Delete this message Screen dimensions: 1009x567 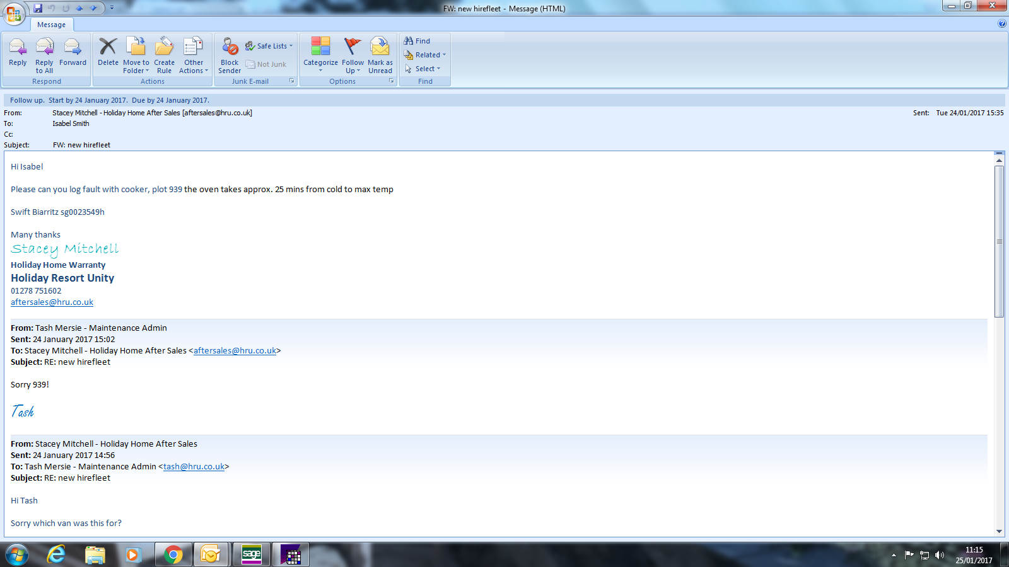[108, 53]
